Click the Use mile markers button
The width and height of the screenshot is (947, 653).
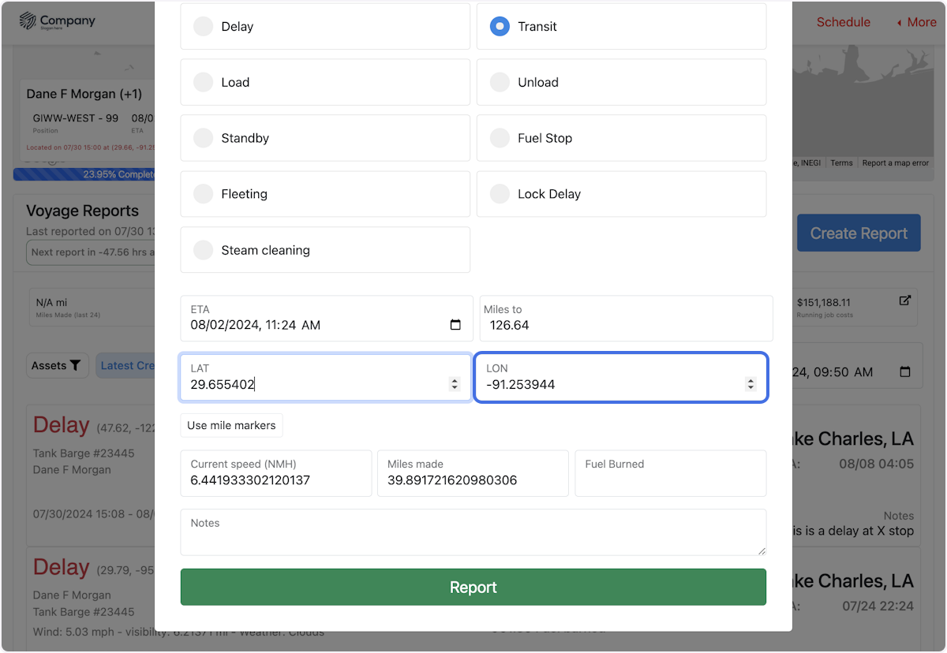tap(231, 425)
